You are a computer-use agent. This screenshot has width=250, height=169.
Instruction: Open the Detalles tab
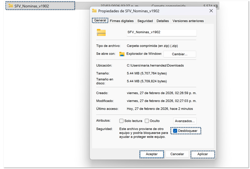pos(163,21)
